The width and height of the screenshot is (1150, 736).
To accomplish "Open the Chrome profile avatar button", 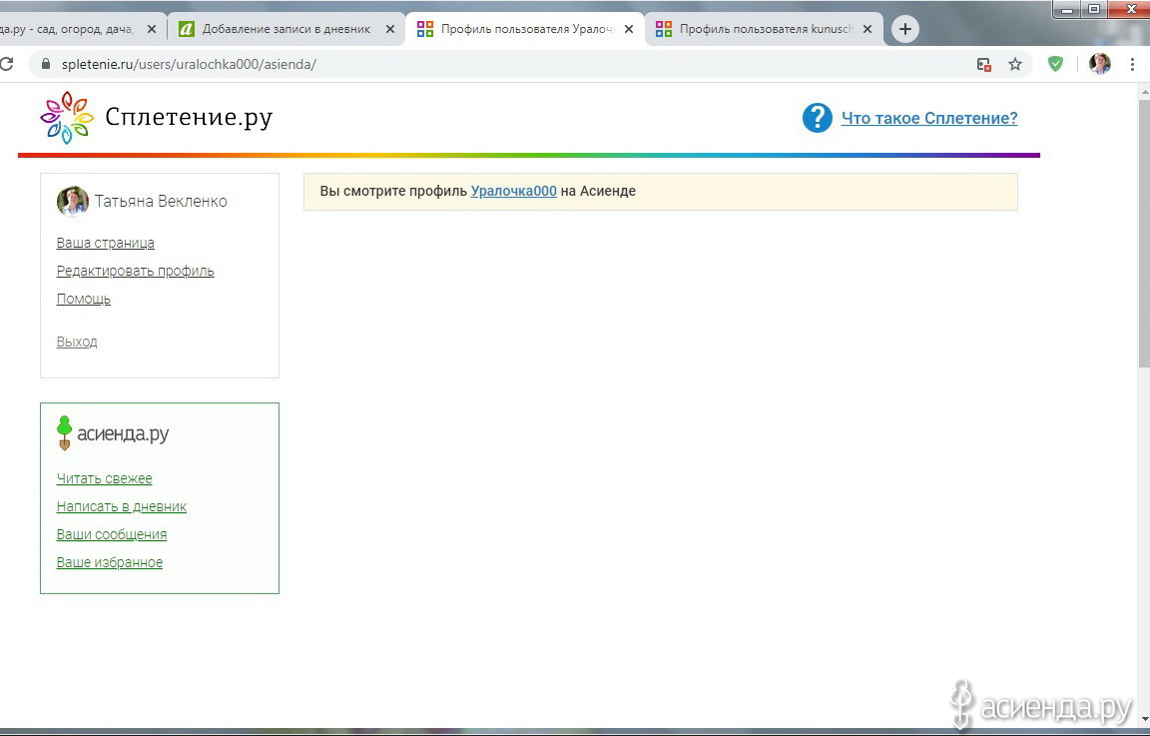I will (x=1099, y=64).
